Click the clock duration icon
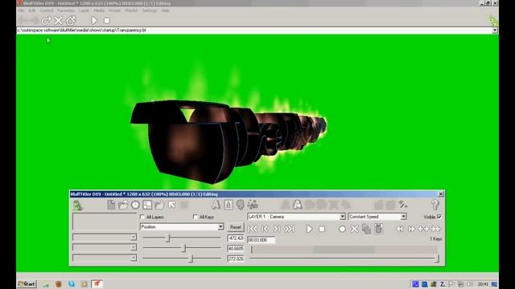This screenshot has width=515, height=289. click(135, 206)
